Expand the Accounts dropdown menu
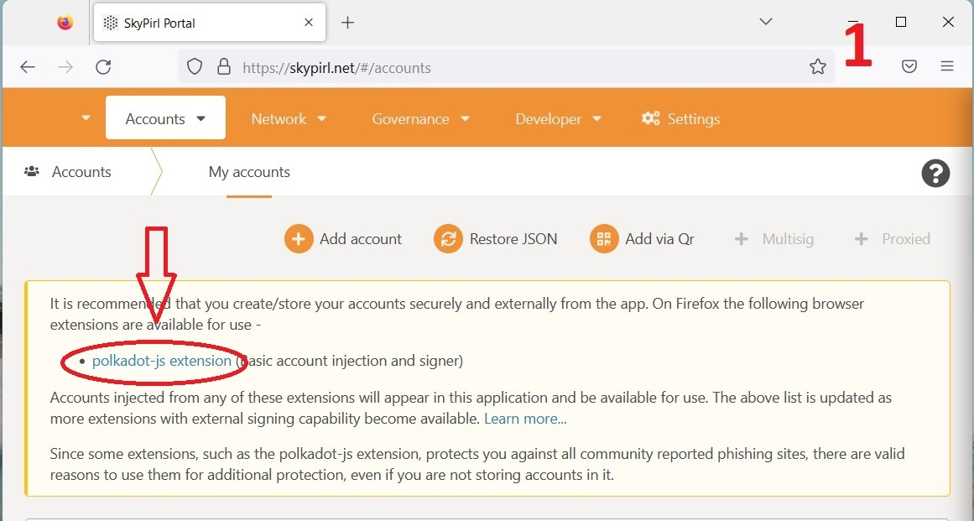The height and width of the screenshot is (521, 974). [165, 118]
